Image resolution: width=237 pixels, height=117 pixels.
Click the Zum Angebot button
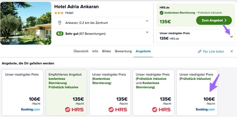(214, 21)
